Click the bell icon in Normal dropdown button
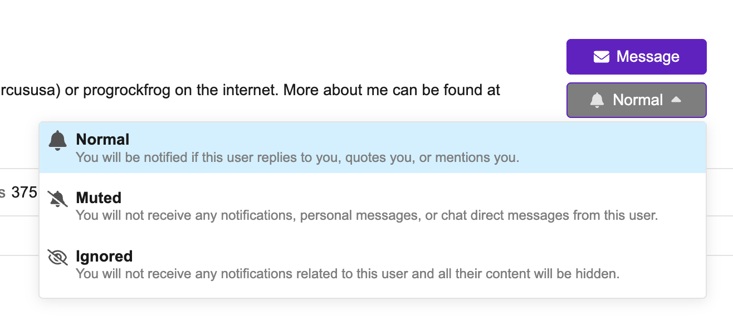 click(597, 100)
